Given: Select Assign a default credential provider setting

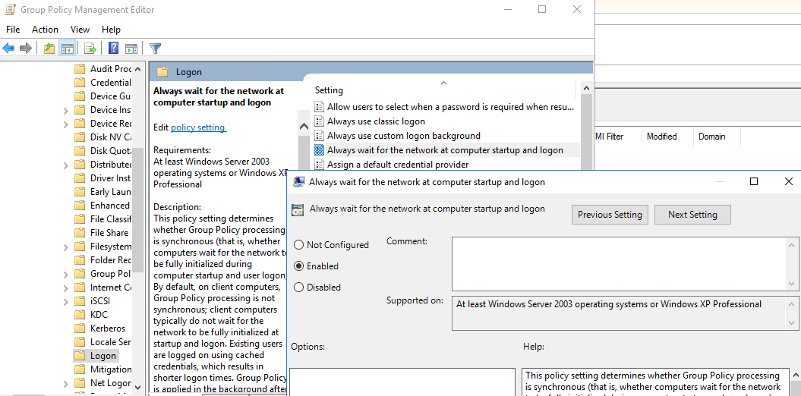Looking at the screenshot, I should [x=398, y=165].
